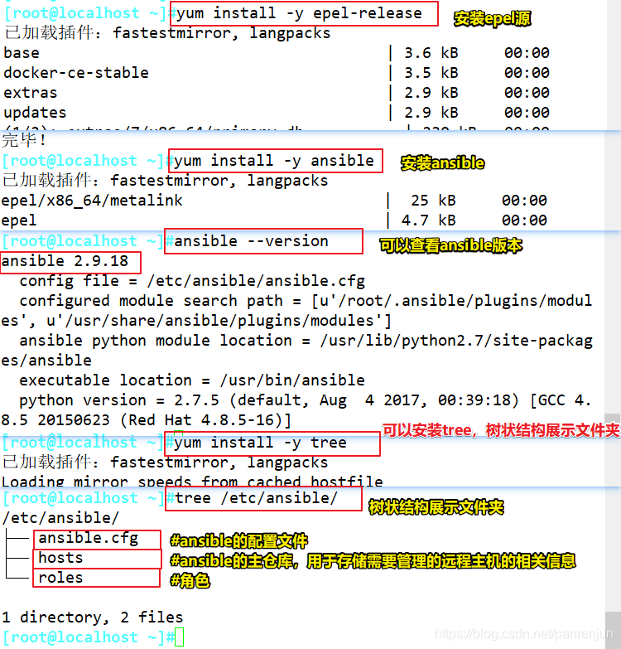621x649 pixels.
Task: Click the '3.5 kB' size value
Action: tap(431, 73)
